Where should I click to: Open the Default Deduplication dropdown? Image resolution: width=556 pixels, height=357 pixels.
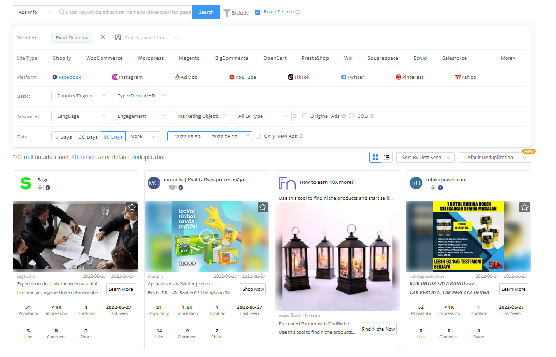tap(494, 158)
